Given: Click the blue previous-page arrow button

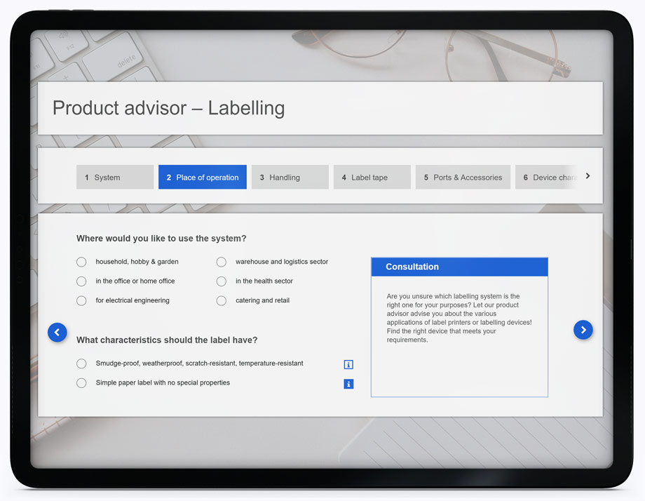Looking at the screenshot, I should coord(57,332).
